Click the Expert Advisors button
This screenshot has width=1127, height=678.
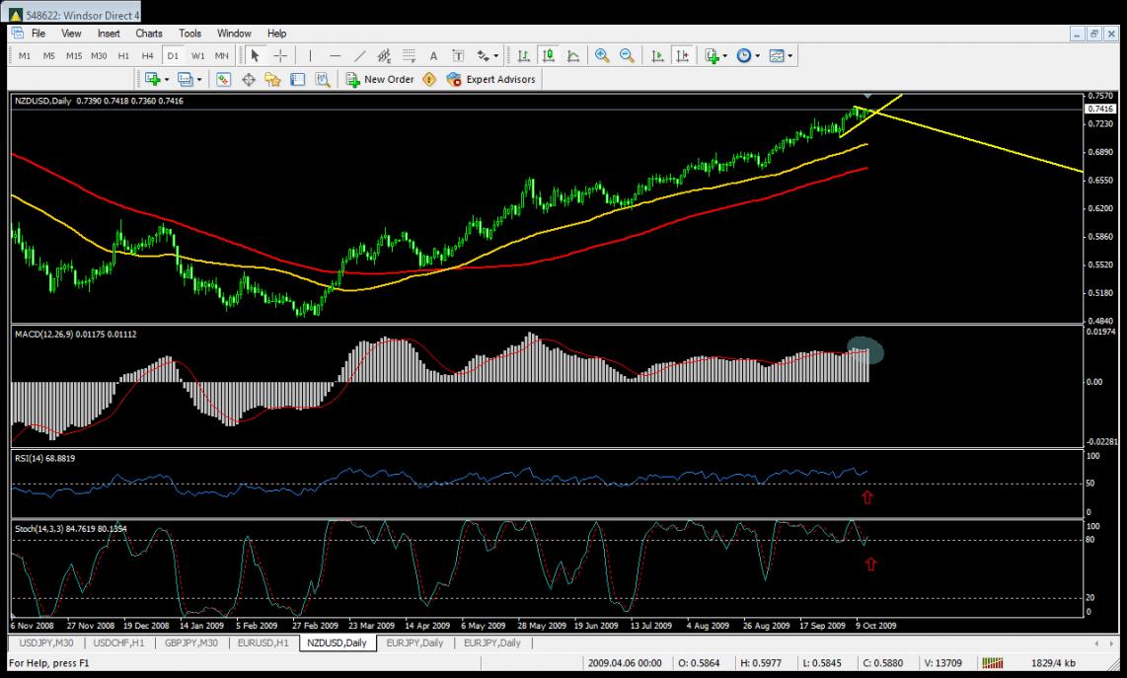coord(491,79)
